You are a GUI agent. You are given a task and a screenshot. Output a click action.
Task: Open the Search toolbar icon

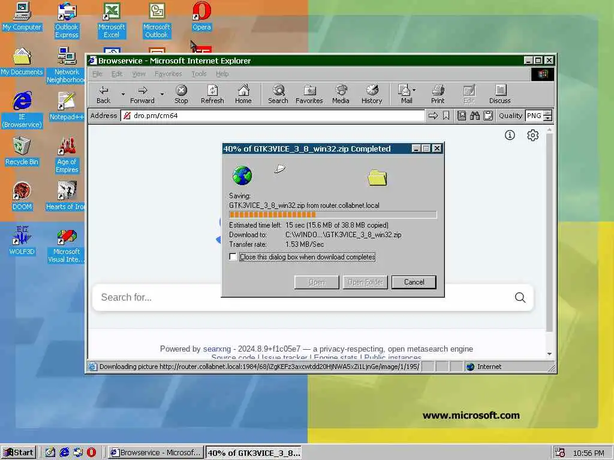[x=278, y=94]
